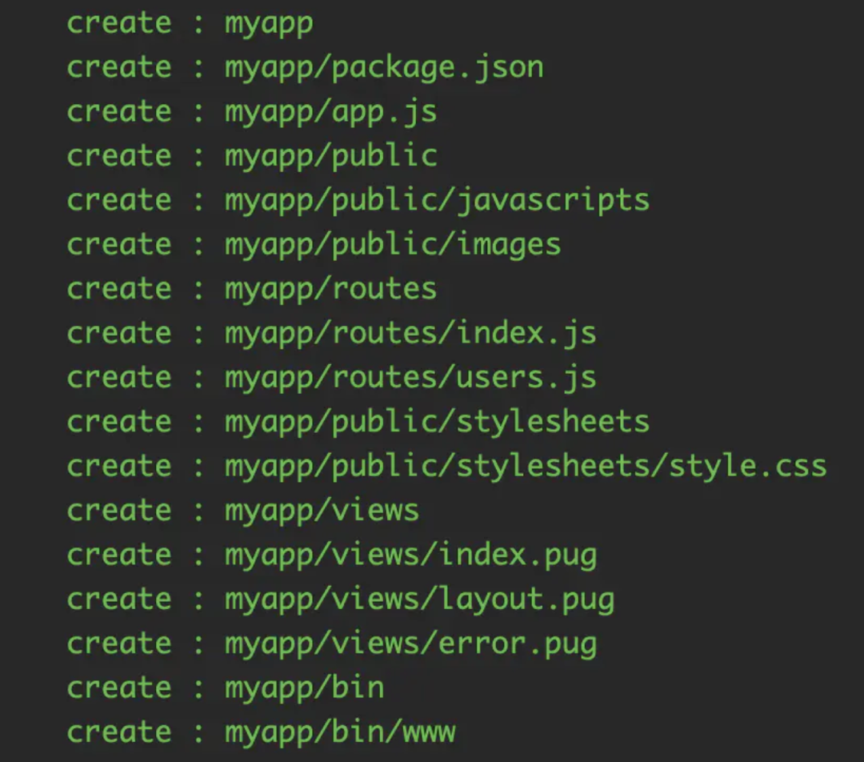Select the myapp/public path text
The width and height of the screenshot is (864, 762).
click(330, 156)
